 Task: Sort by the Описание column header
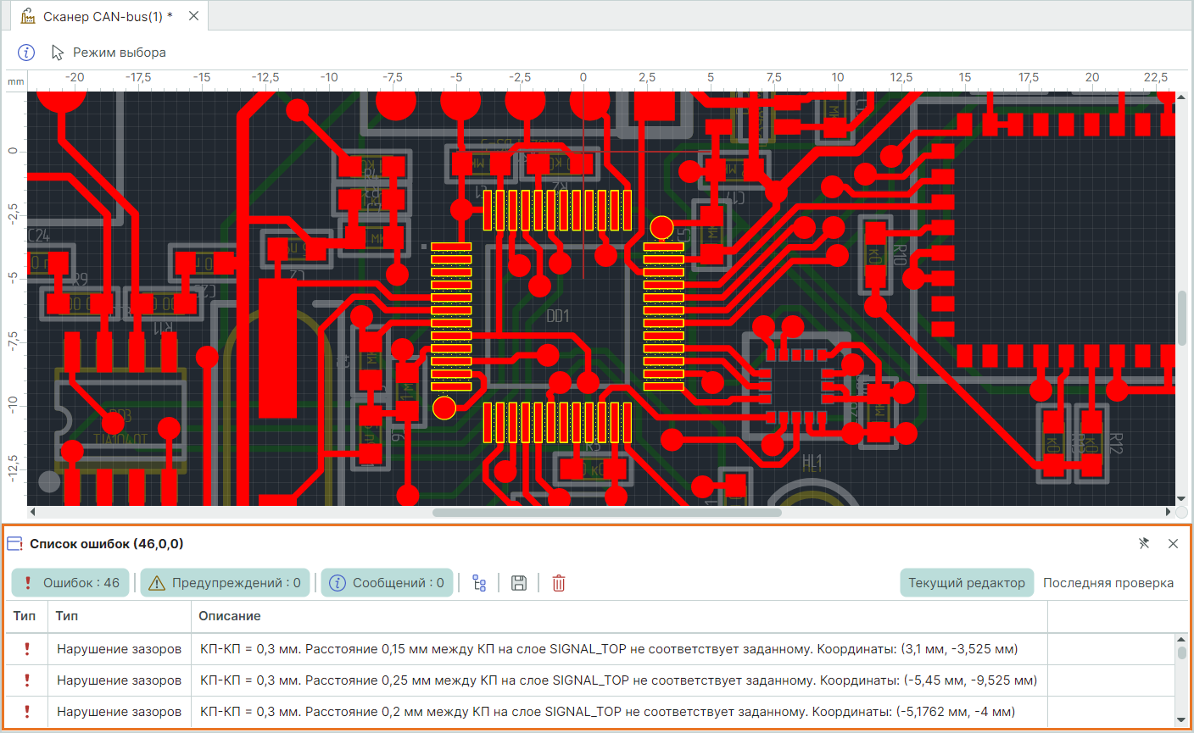[x=230, y=616]
